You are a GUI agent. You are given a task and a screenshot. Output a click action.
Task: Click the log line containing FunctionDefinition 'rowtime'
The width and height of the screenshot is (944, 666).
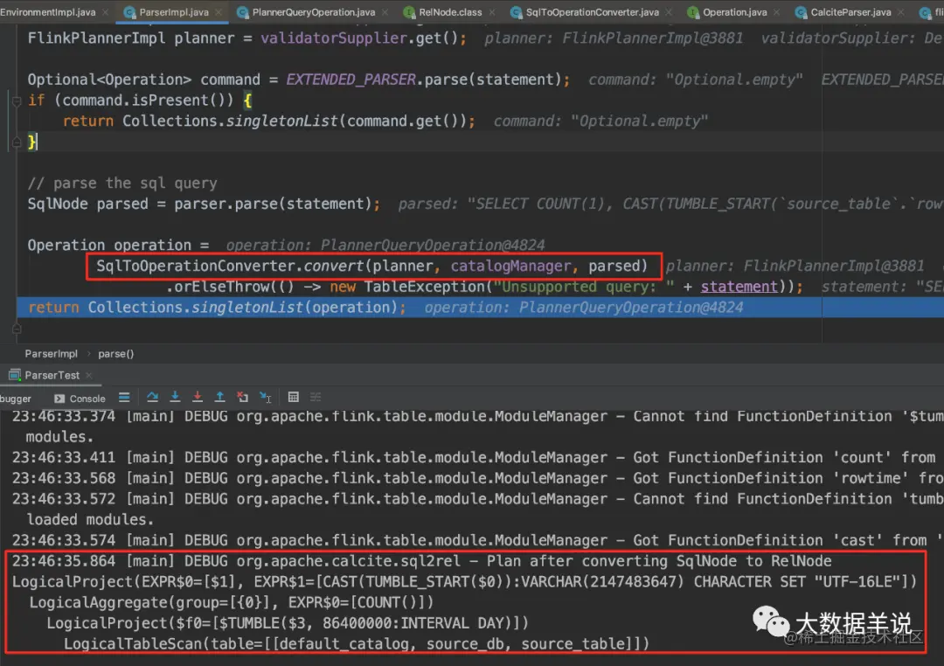click(x=477, y=478)
